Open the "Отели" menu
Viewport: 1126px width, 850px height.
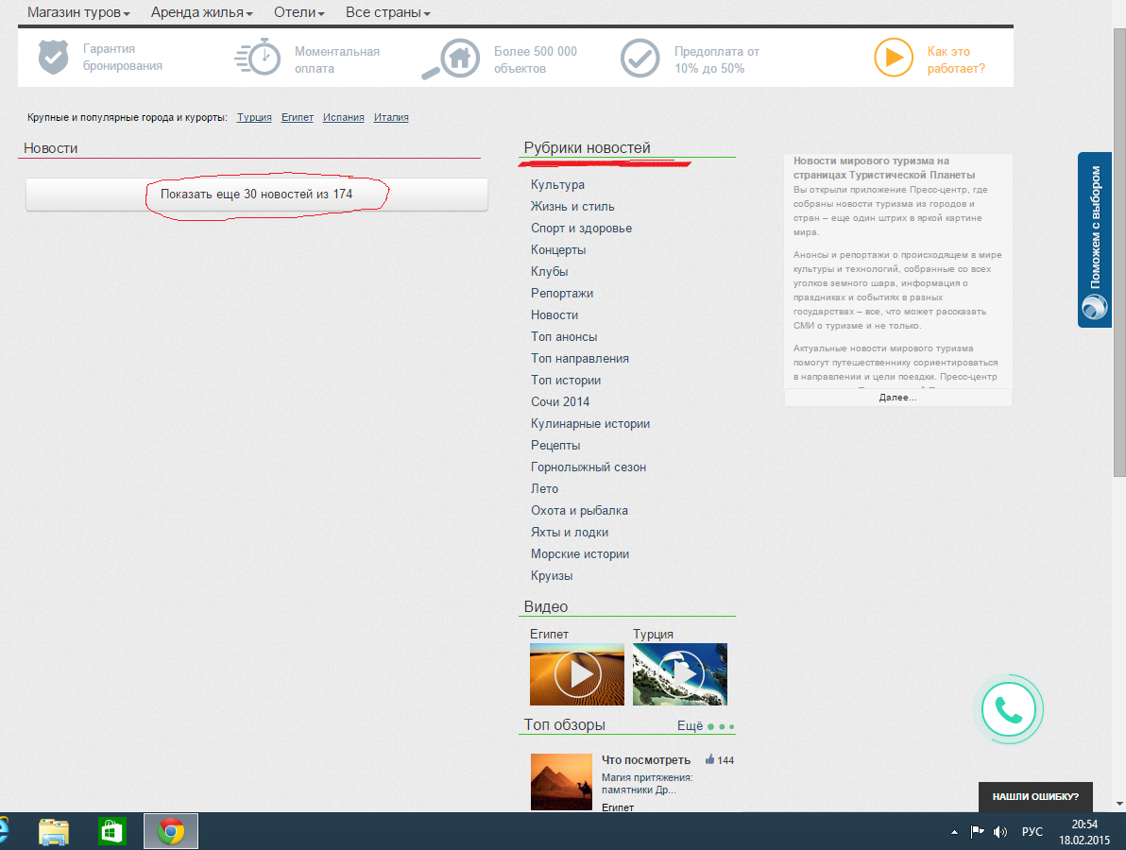point(299,13)
